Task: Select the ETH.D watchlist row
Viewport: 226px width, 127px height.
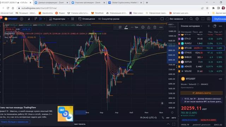Action: (201, 39)
